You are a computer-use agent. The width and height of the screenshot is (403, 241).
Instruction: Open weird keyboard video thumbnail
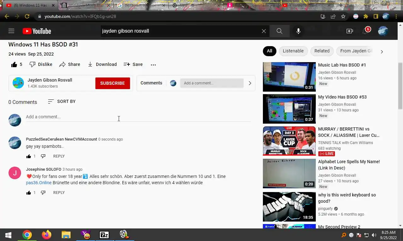click(289, 207)
